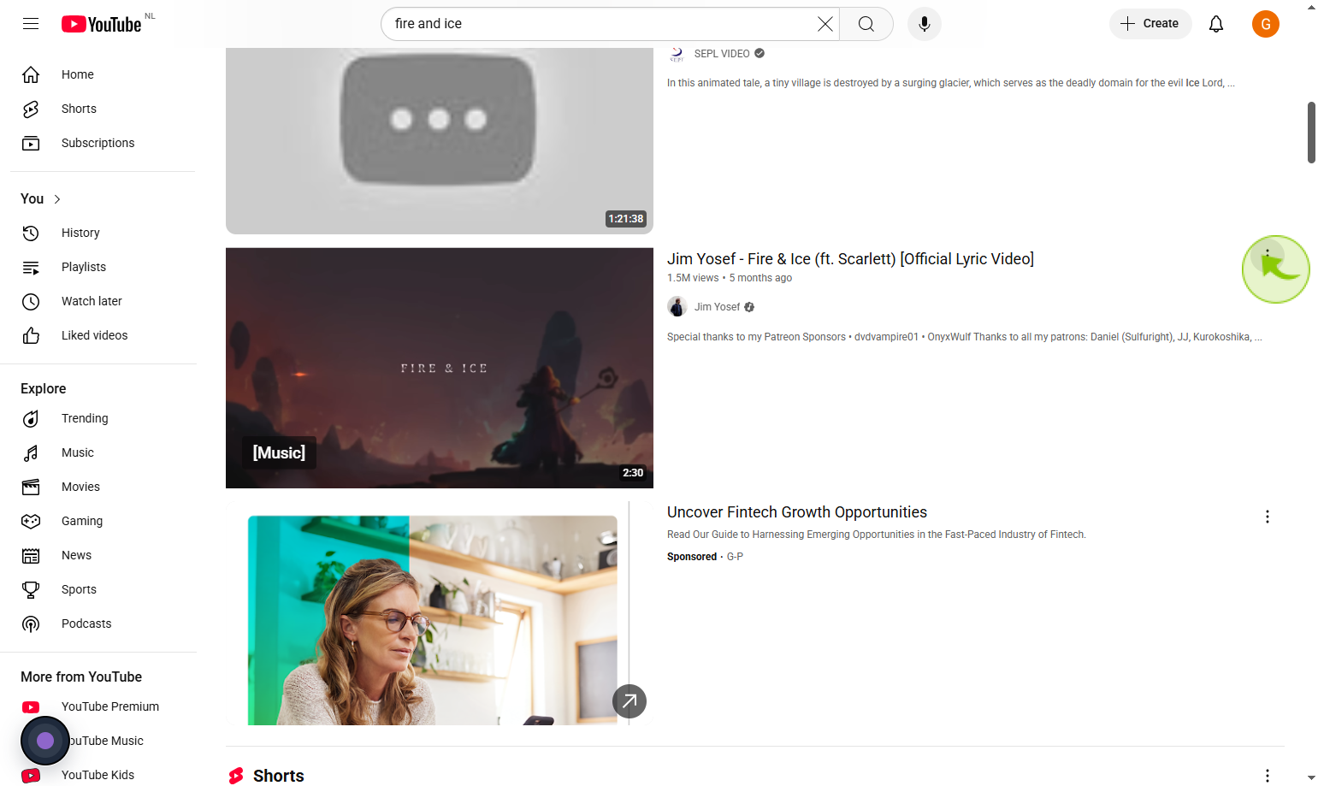Click scrollbar down arrow
The height and width of the screenshot is (786, 1318).
[x=1311, y=778]
